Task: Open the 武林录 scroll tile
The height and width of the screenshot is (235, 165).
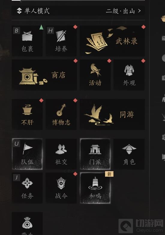Action: [112, 41]
